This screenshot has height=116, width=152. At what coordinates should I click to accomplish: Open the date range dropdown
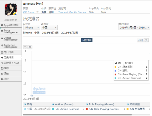click(x=134, y=27)
